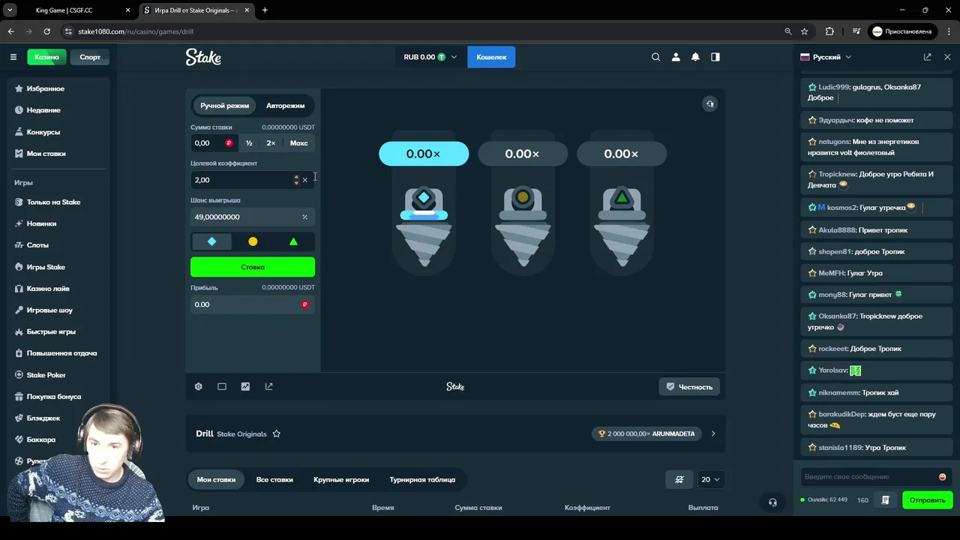Open Все ставки tab

(274, 479)
